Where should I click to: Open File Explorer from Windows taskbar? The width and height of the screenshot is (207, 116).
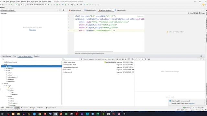pyautogui.click(x=18, y=114)
